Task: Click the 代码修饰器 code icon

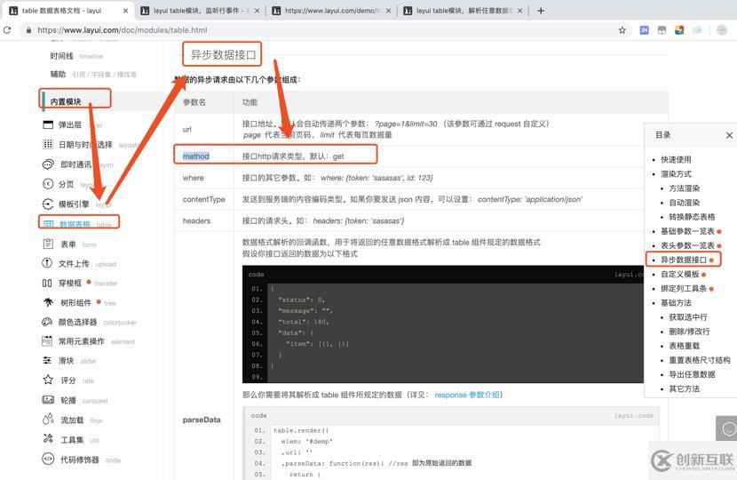Action: point(48,459)
